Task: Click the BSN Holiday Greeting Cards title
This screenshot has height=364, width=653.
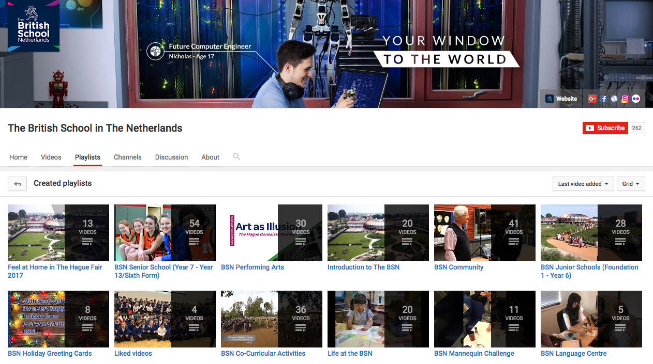Action: 50,354
